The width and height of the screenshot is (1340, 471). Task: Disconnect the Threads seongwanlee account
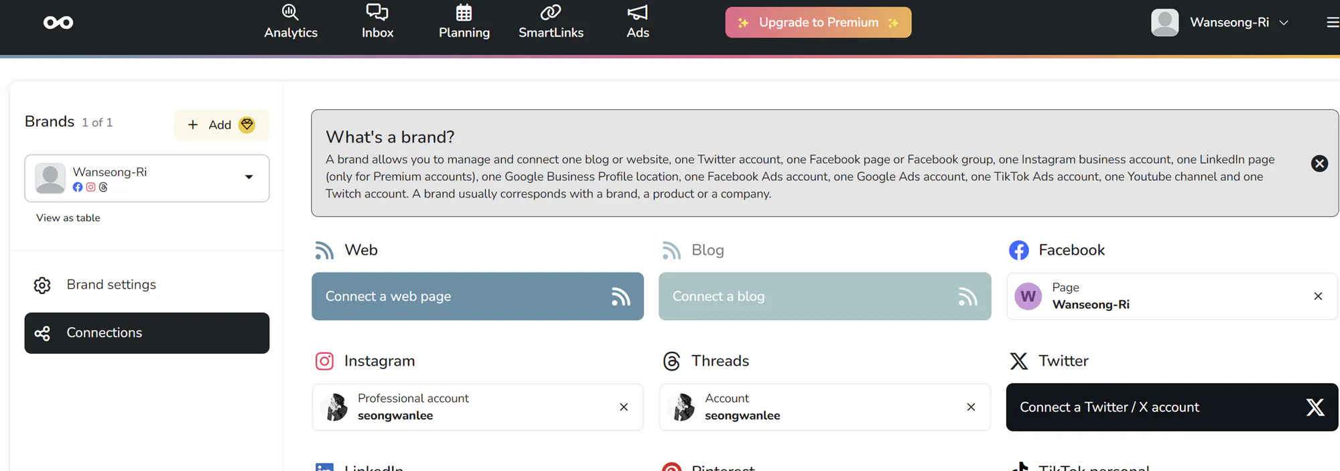coord(971,407)
